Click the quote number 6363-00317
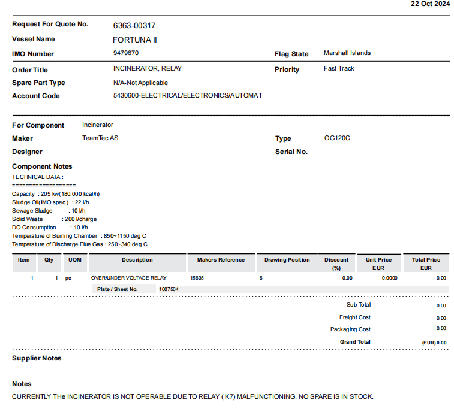Screen dimensions: 454x412 134,26
